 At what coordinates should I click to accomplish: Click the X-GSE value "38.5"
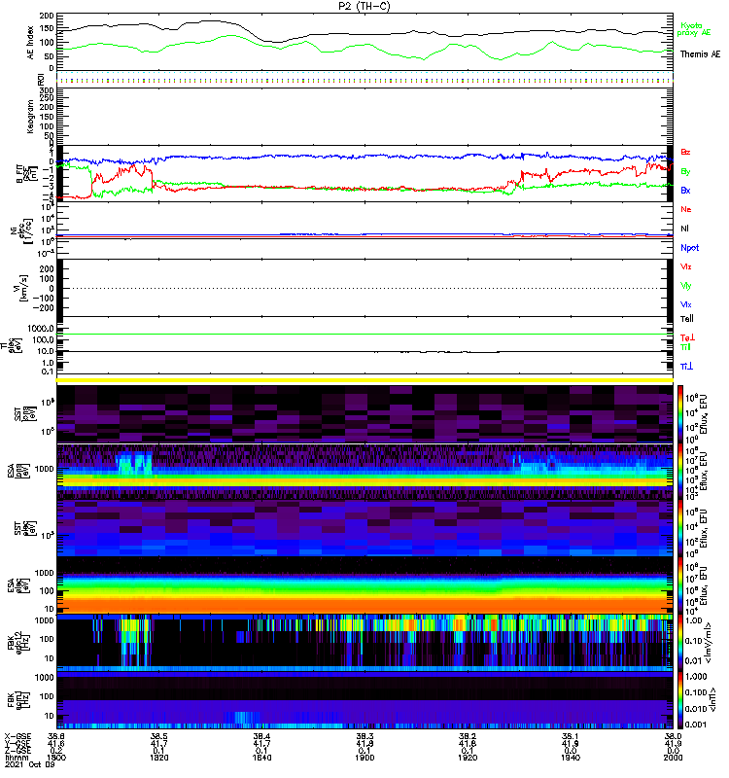pos(159,737)
